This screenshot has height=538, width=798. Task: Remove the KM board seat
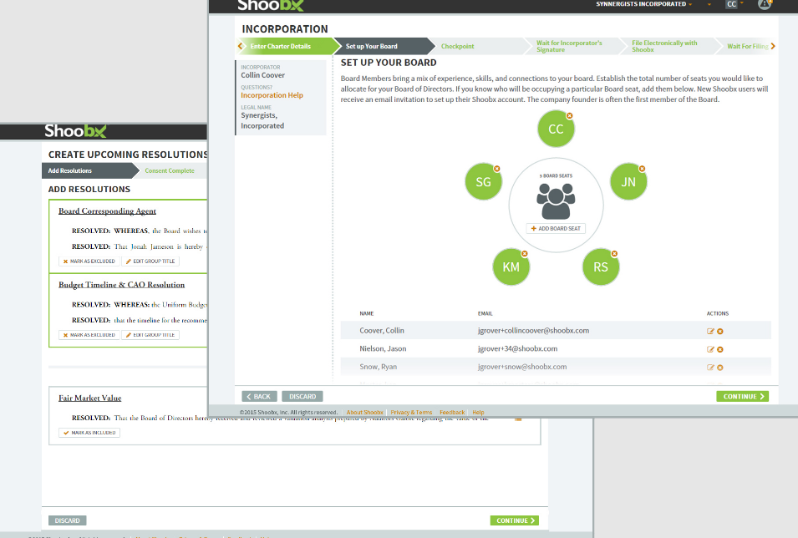click(525, 253)
